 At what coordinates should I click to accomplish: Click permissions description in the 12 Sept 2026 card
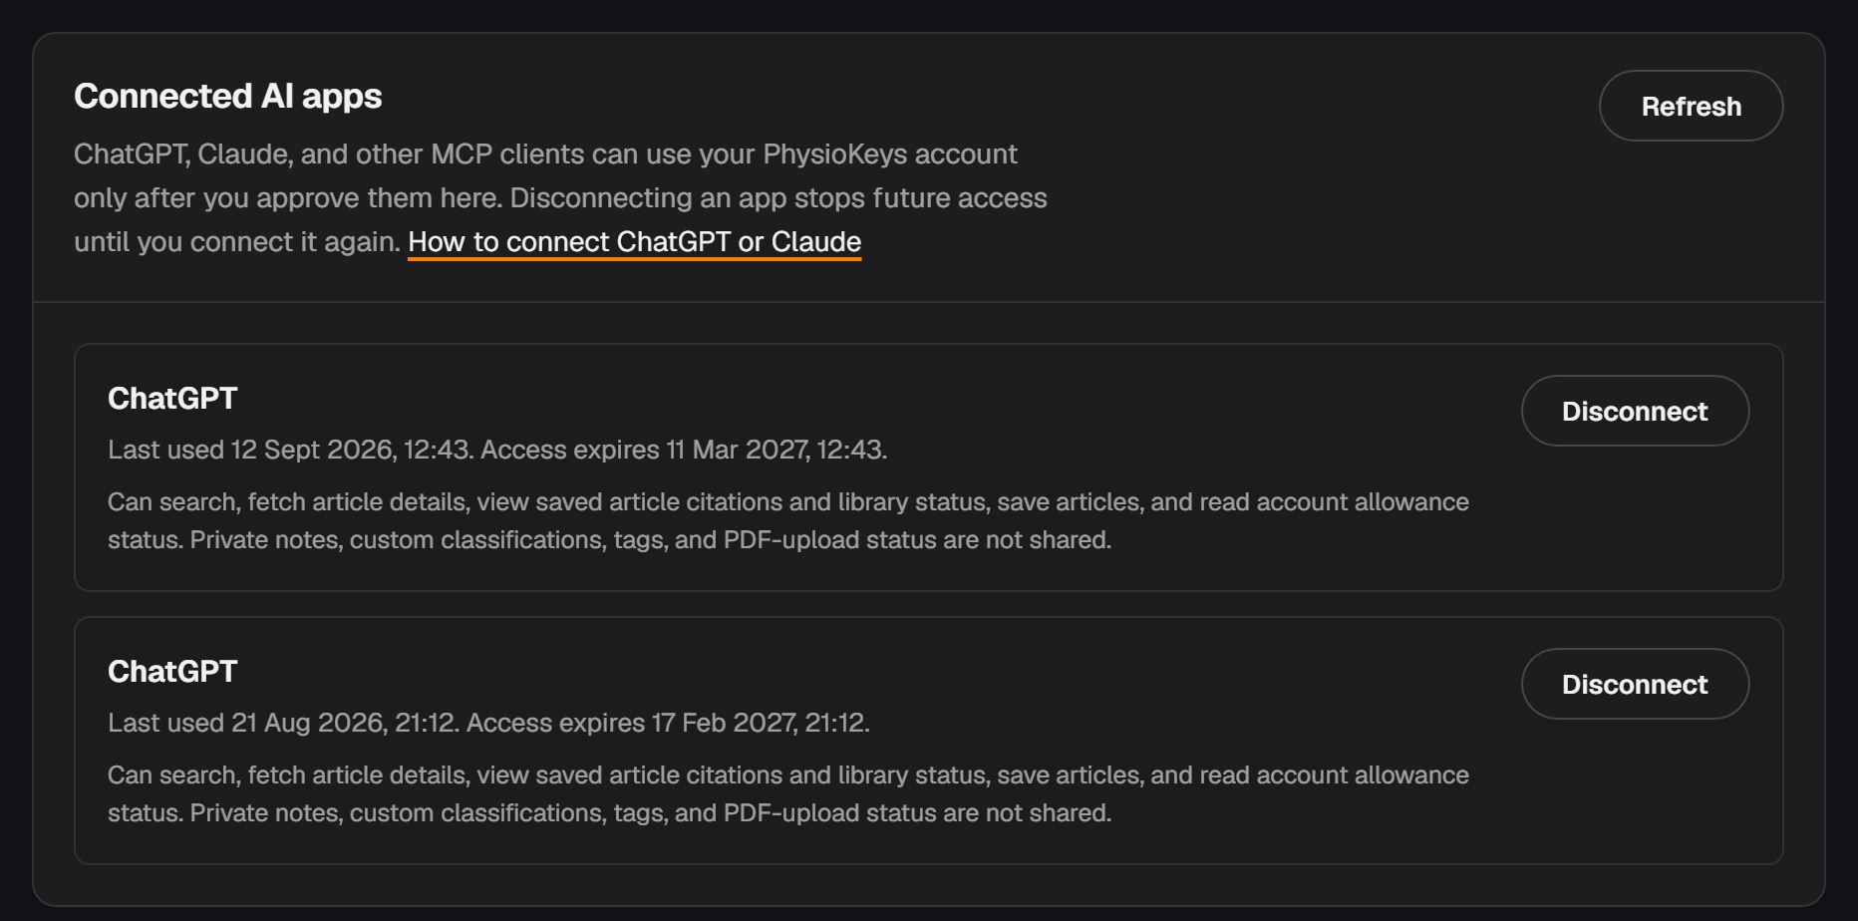[788, 520]
